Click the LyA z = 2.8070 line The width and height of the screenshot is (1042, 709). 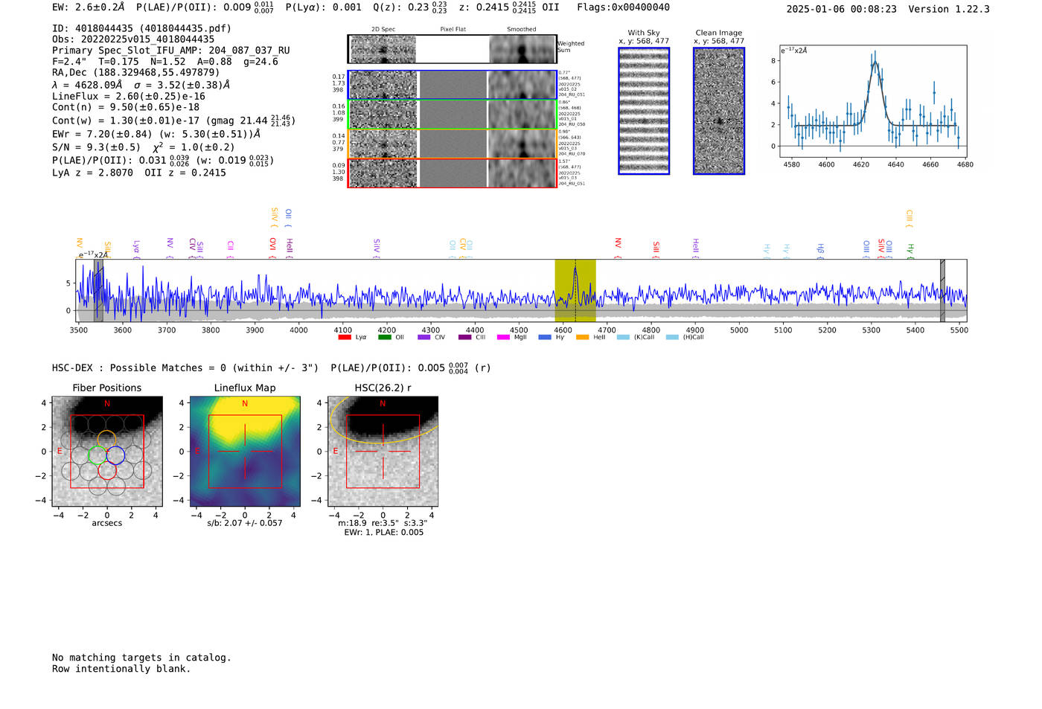tap(139, 173)
